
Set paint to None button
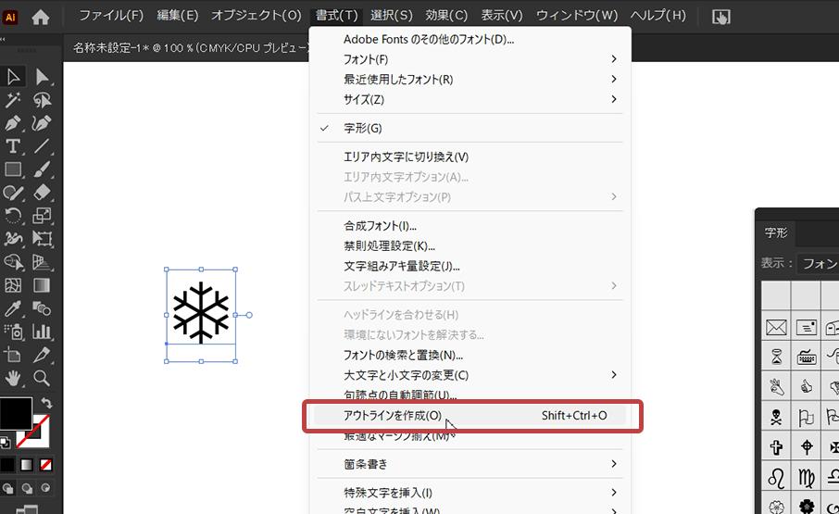coord(46,465)
